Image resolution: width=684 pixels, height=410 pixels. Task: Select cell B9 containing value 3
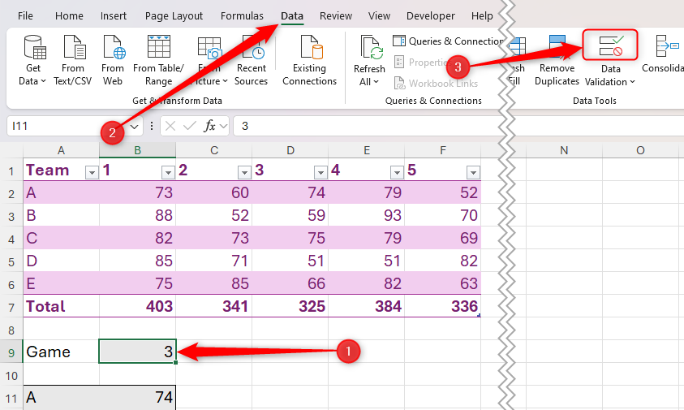coord(137,352)
